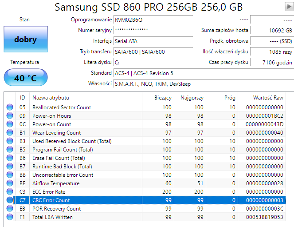The height and width of the screenshot is (227, 294).
Task: Click the next disk arrow button
Action: pyautogui.click(x=289, y=7)
